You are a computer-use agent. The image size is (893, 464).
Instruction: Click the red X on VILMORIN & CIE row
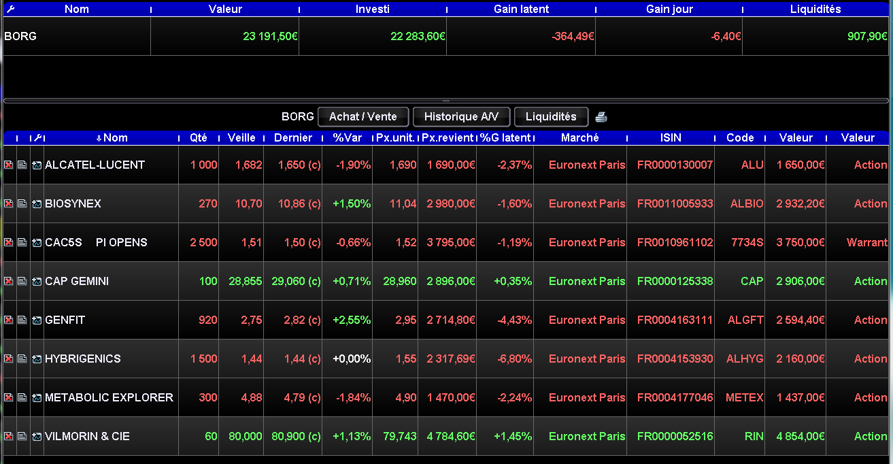(x=9, y=436)
